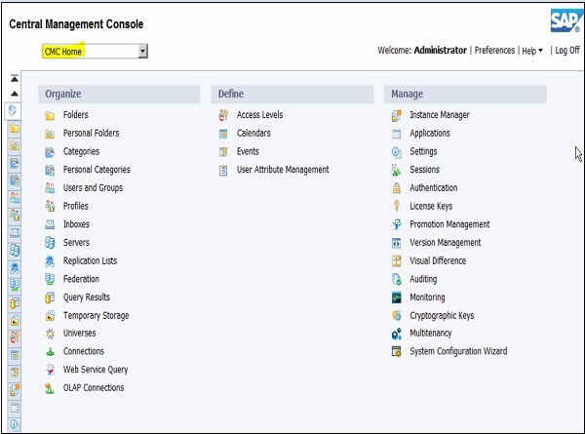Click the Monitoring icon under Manage

pyautogui.click(x=396, y=297)
